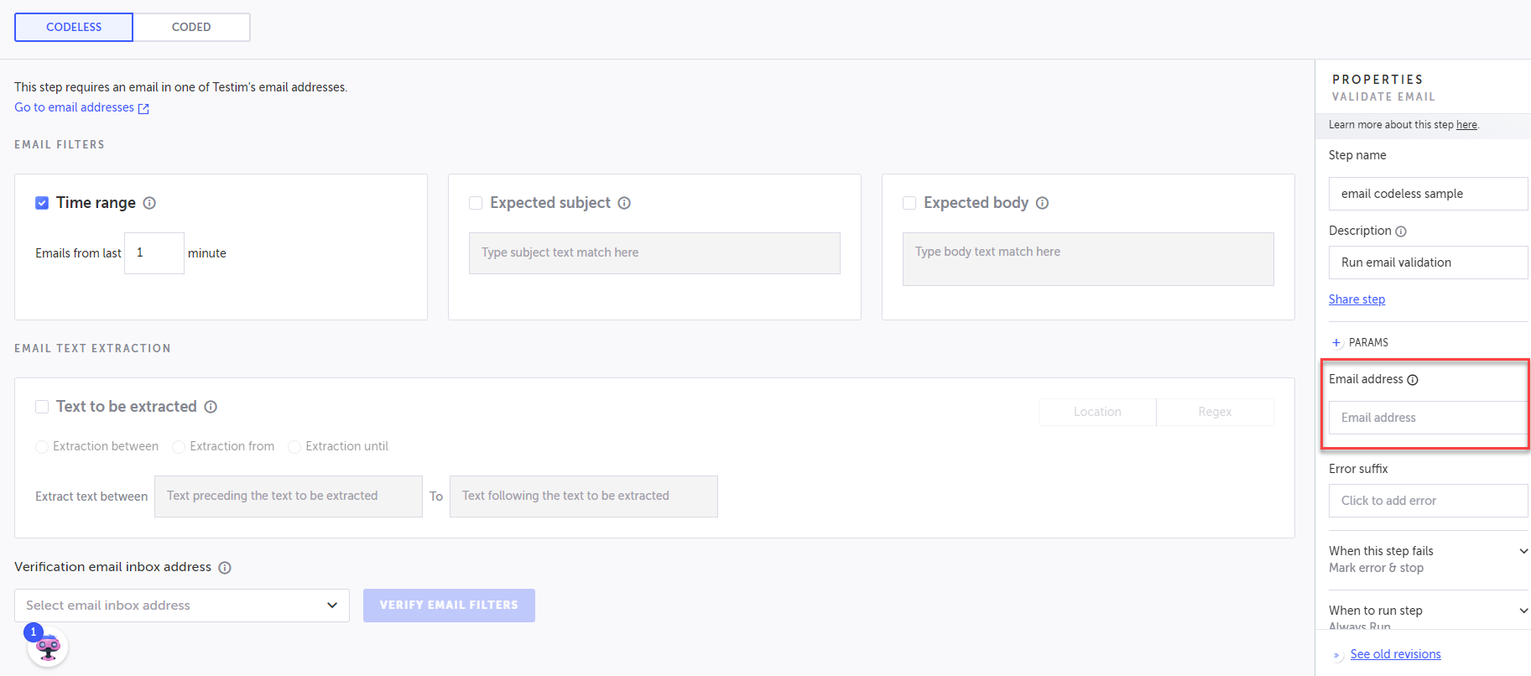Click the Text to be extracted info icon
The height and width of the screenshot is (676, 1531).
tap(211, 407)
